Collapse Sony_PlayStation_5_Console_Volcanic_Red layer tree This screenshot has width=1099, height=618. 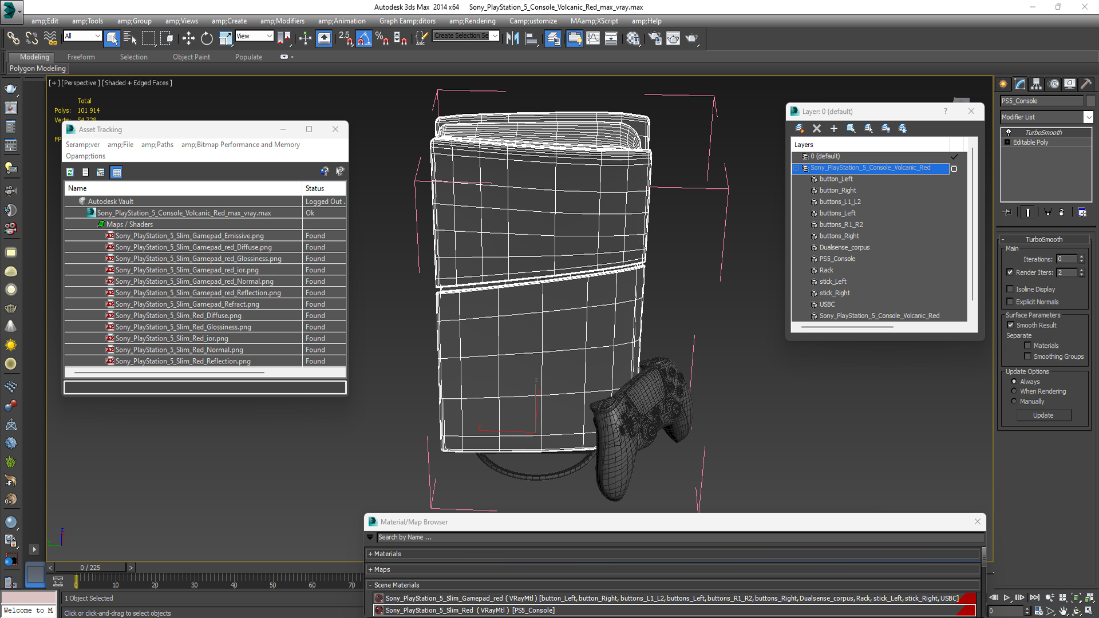coord(796,168)
